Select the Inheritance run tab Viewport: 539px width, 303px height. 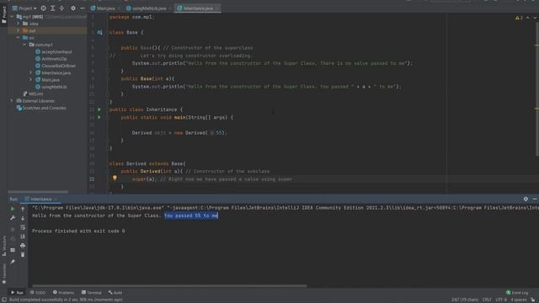[40, 199]
